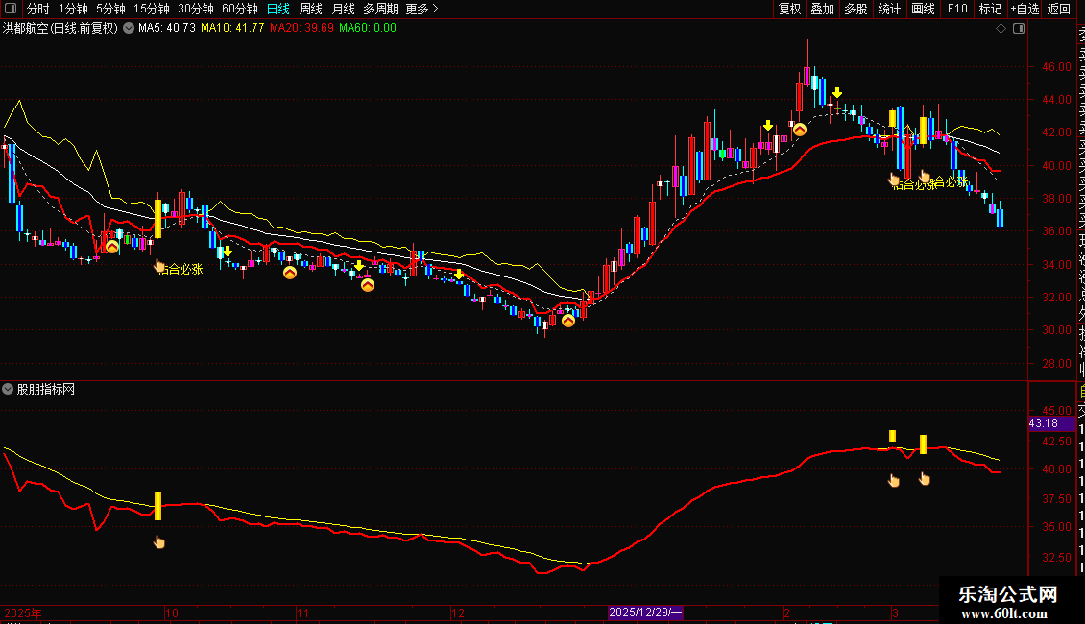Image resolution: width=1085 pixels, height=624 pixels.
Task: Click the month 12 timeline label
Action: click(457, 612)
